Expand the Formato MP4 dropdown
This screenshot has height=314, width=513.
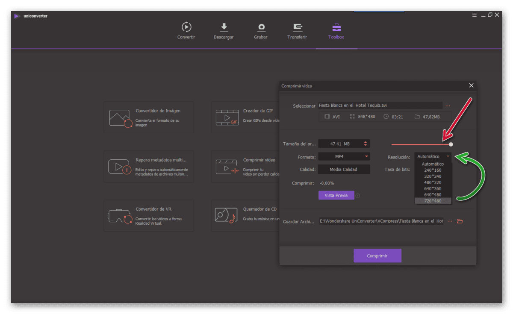pos(344,157)
